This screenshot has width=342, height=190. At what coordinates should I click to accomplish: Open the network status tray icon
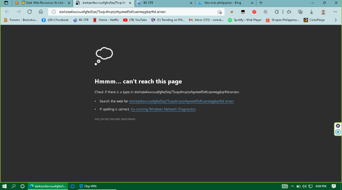311,186
